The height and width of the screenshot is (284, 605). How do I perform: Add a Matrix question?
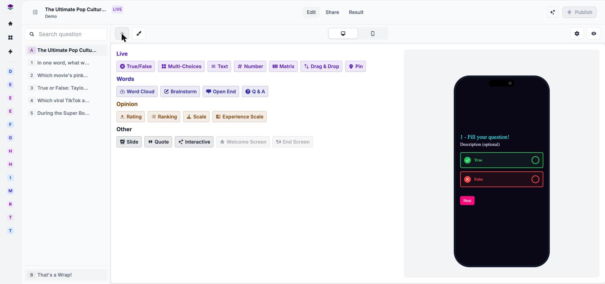click(283, 66)
